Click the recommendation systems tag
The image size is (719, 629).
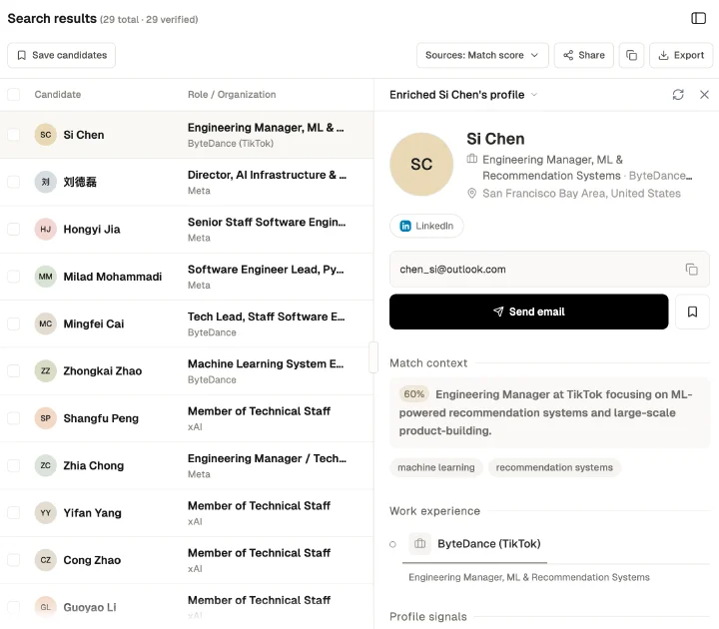coord(554,467)
